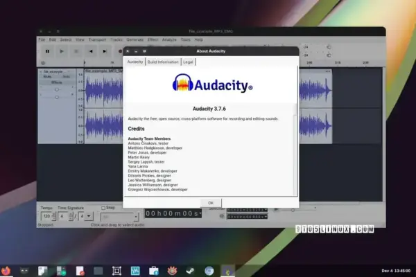Screen dimensions: 416x277
Task: Open the Analyze menu
Action: pyautogui.click(x=169, y=39)
